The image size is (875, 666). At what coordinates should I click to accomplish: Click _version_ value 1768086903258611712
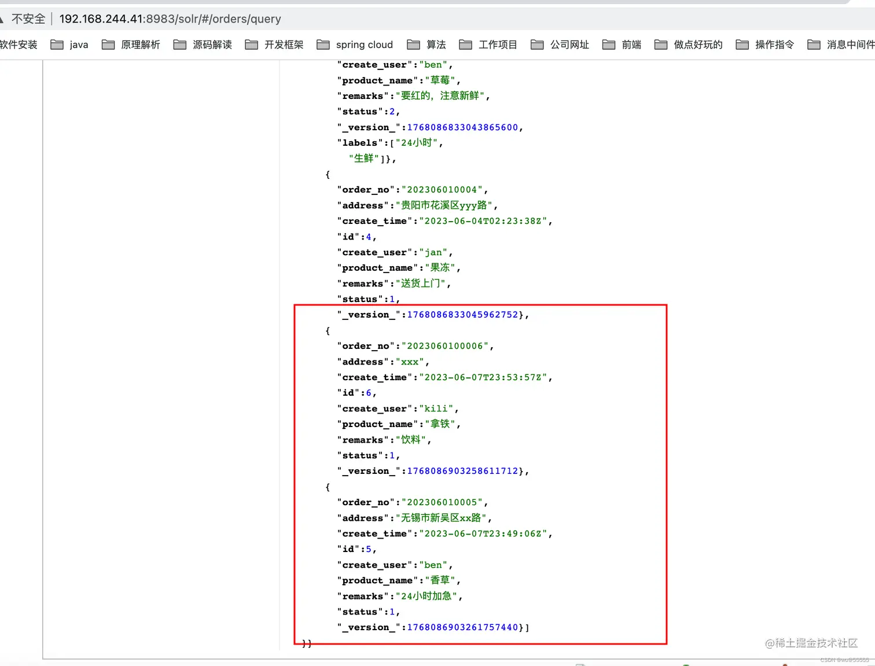(462, 471)
